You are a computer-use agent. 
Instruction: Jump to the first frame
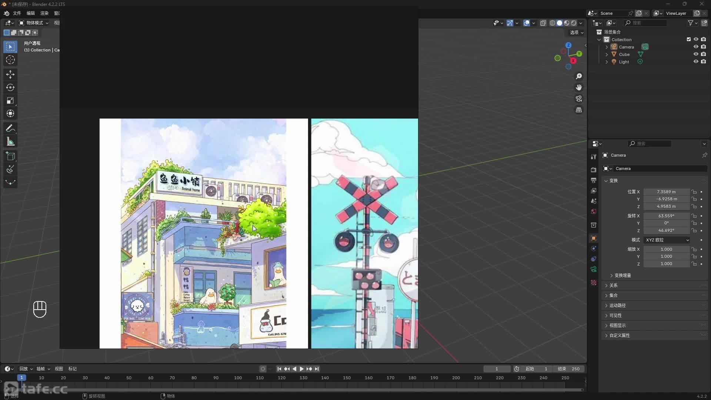(279, 369)
